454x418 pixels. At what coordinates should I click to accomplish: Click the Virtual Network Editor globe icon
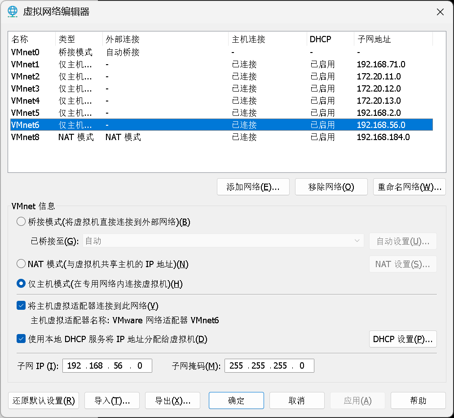[13, 12]
